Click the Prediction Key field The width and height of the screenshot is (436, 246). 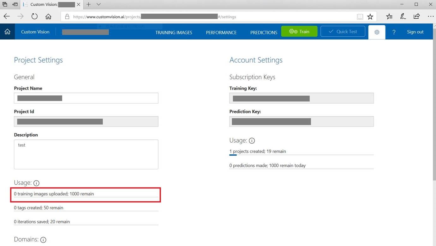[x=302, y=121]
